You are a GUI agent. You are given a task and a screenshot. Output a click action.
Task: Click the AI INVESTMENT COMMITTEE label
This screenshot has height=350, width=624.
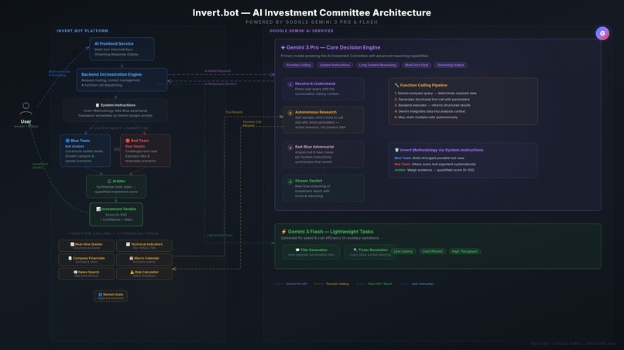click(x=119, y=128)
